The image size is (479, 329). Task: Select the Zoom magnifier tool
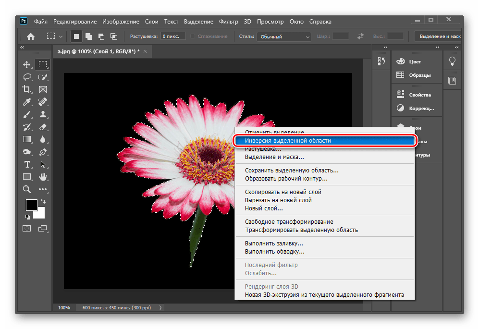tap(27, 189)
